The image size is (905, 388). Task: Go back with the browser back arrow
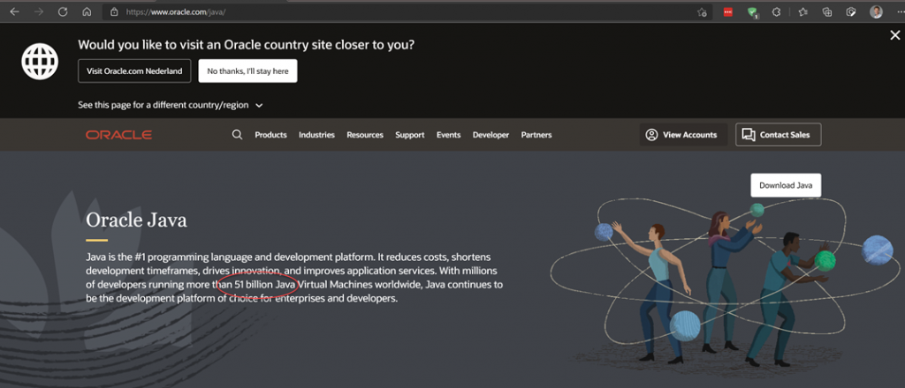[x=14, y=11]
